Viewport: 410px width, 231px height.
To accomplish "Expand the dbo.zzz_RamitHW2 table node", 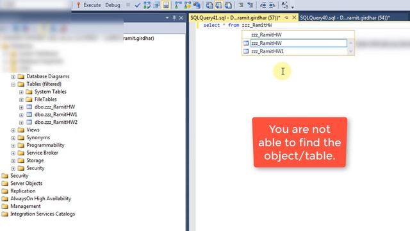I will pos(21,123).
